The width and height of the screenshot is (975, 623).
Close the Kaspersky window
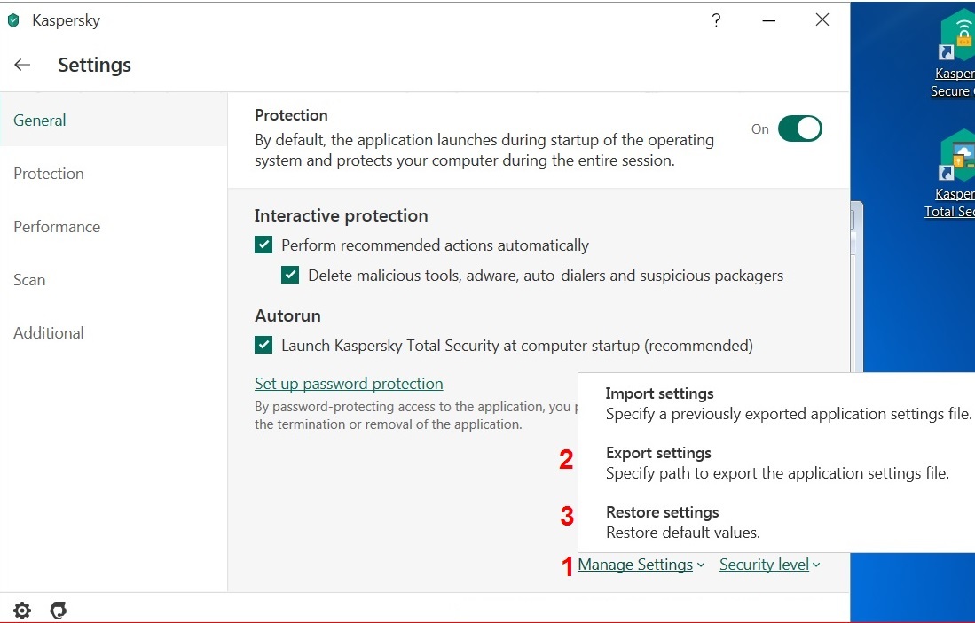click(822, 20)
